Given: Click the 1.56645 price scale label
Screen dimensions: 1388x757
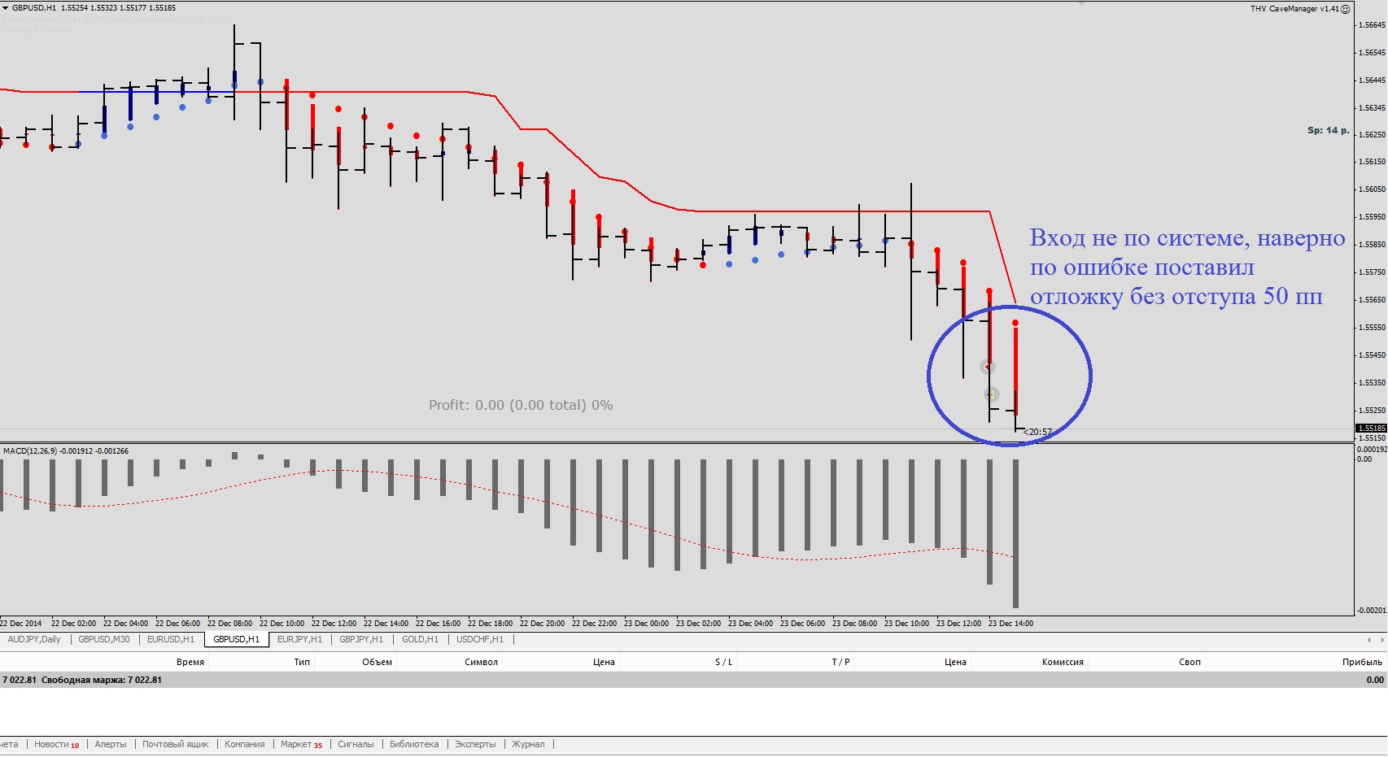Looking at the screenshot, I should click(1372, 24).
